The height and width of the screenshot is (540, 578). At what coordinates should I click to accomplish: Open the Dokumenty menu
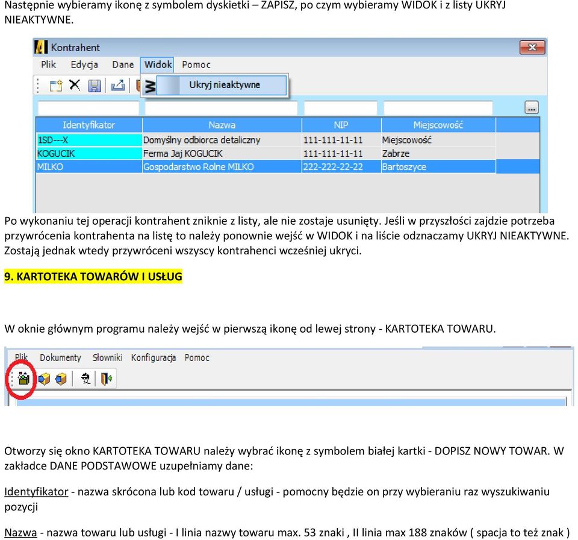pos(60,357)
